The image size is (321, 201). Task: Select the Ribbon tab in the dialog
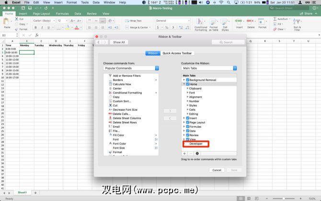click(x=153, y=53)
